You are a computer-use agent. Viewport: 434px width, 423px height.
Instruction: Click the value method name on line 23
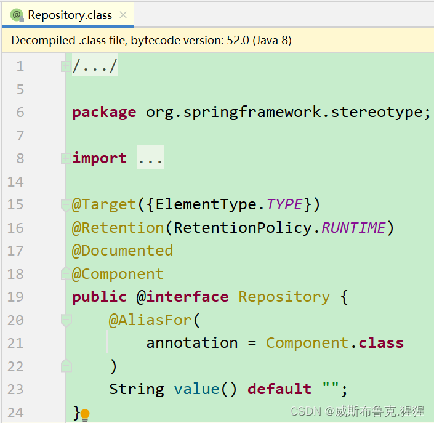point(196,389)
